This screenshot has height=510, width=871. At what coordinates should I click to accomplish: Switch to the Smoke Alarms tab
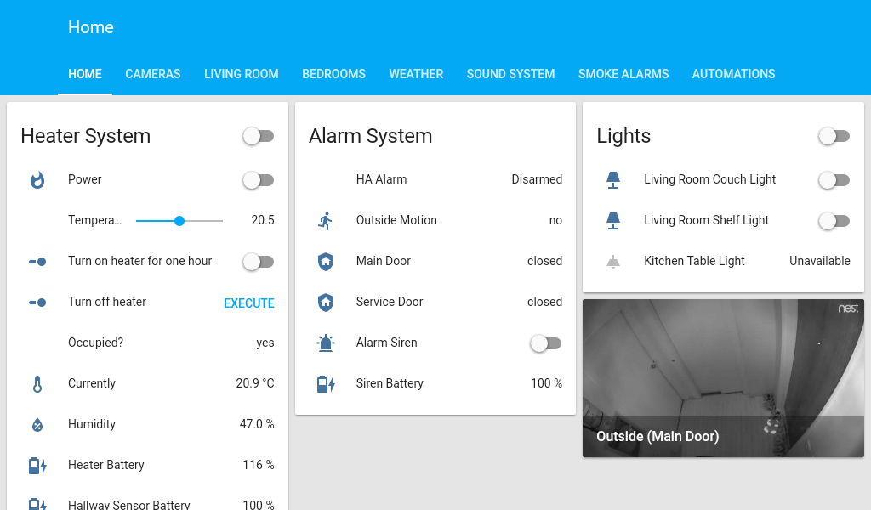(x=623, y=74)
